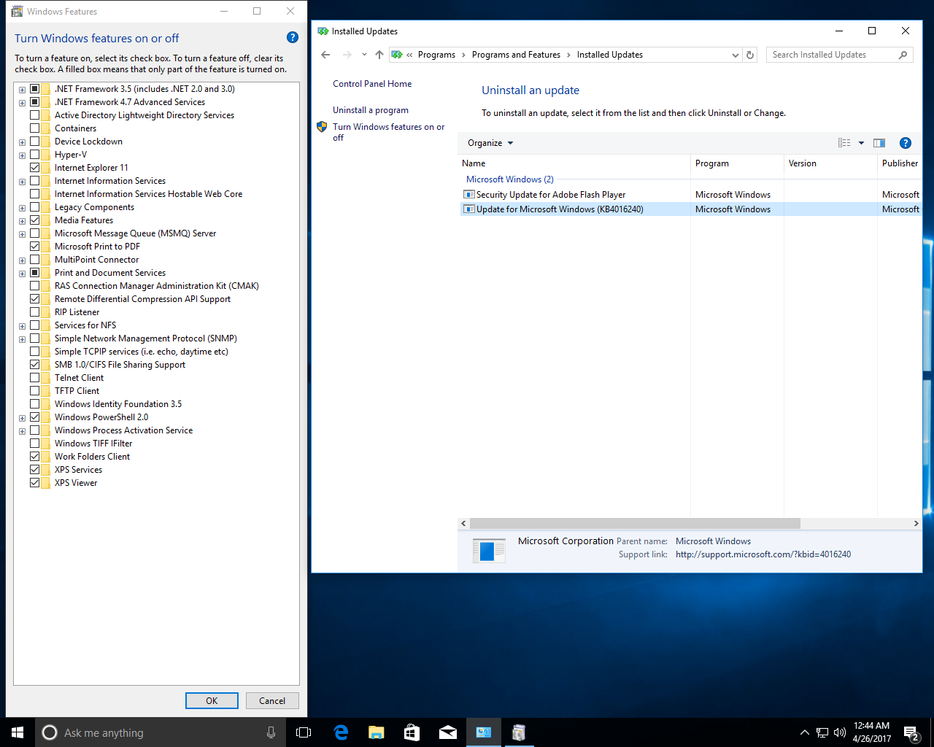The image size is (934, 747).
Task: Open Task View from the taskbar
Action: point(304,732)
